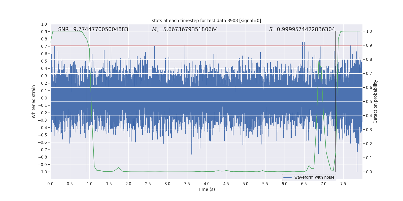Select the "Whitened strain" y-axis label
This screenshot has height=201, width=403.
click(34, 102)
